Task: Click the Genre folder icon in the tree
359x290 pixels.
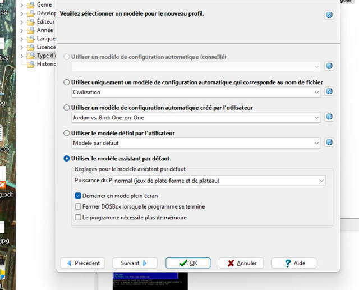Action: coord(30,5)
